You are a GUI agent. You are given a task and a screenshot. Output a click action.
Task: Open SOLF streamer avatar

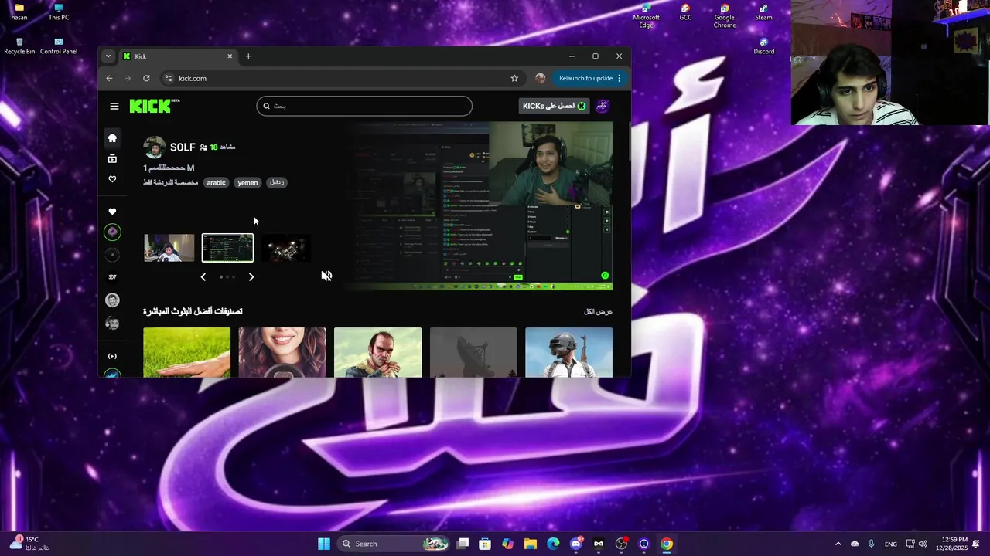[x=155, y=147]
